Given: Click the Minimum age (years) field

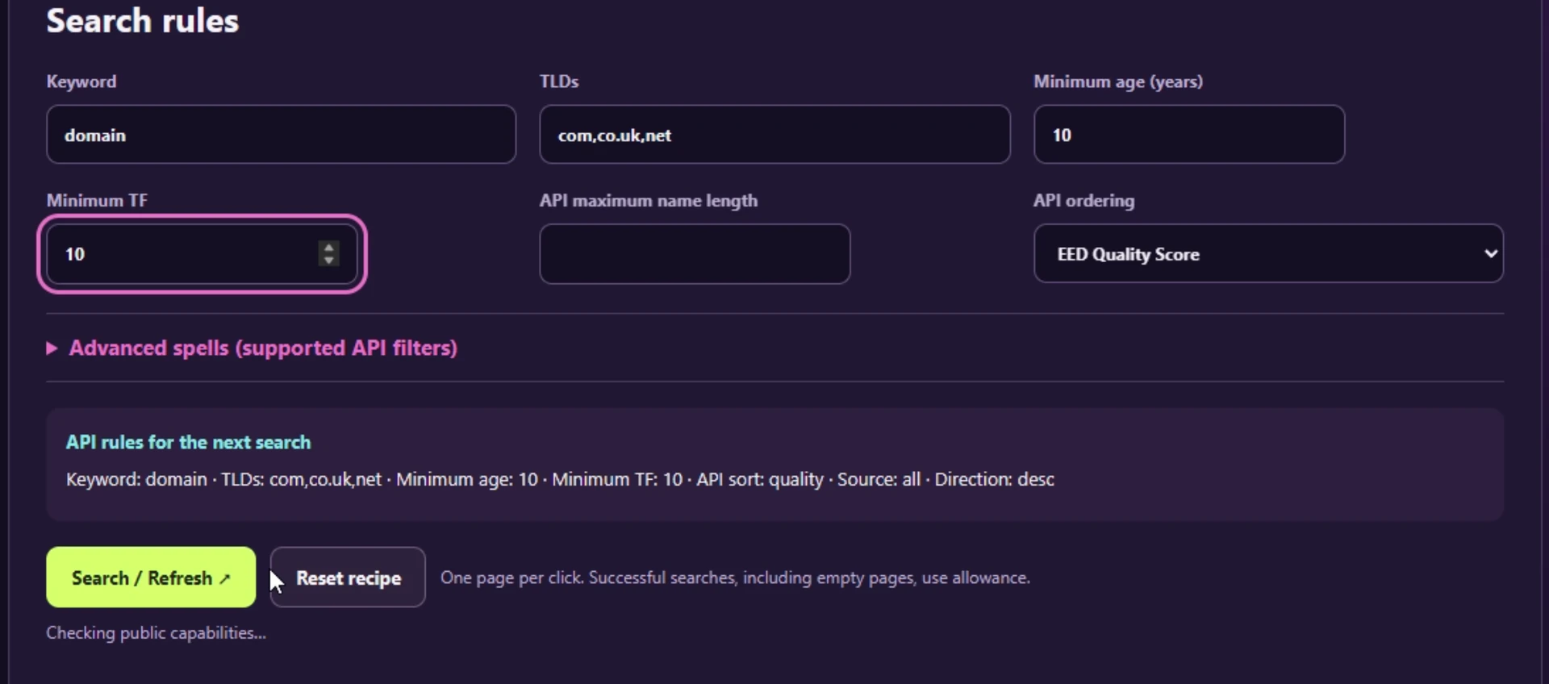Looking at the screenshot, I should point(1189,135).
